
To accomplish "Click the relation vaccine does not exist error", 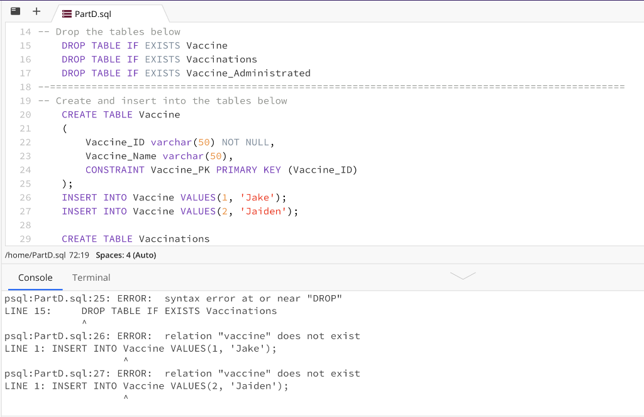I will 182,336.
